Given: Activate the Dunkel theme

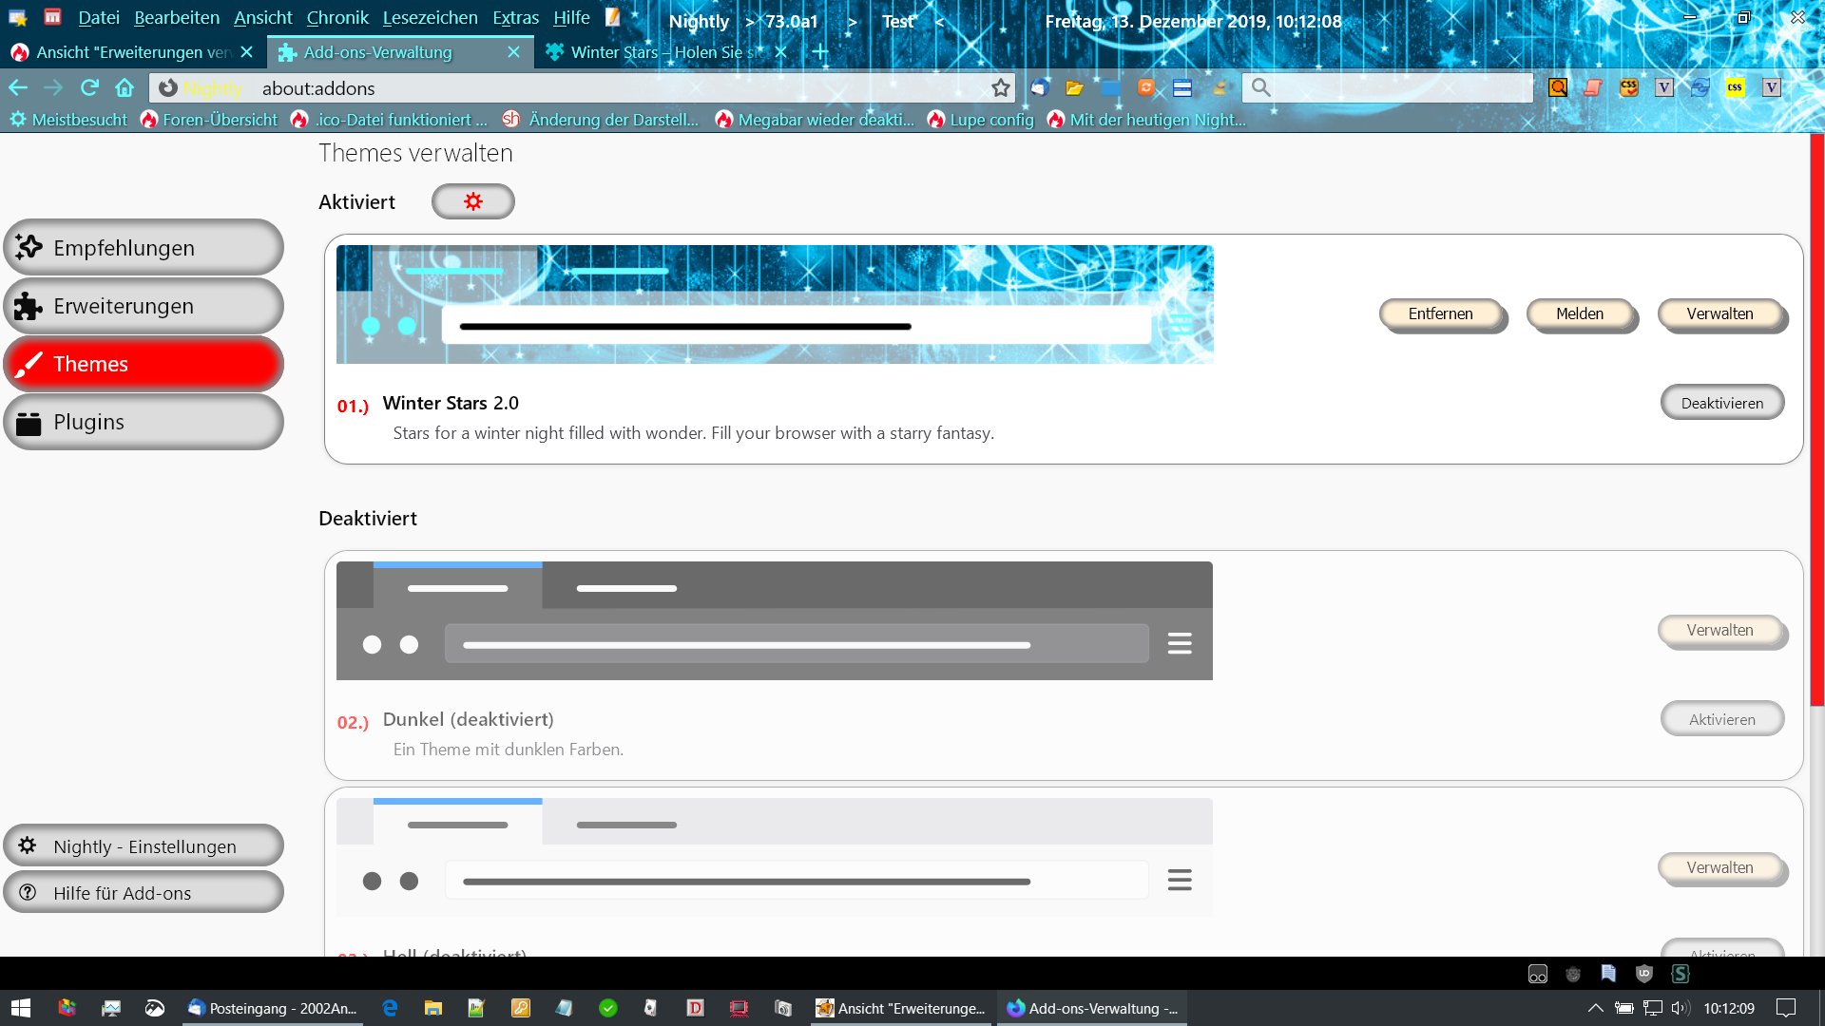Looking at the screenshot, I should (x=1721, y=719).
